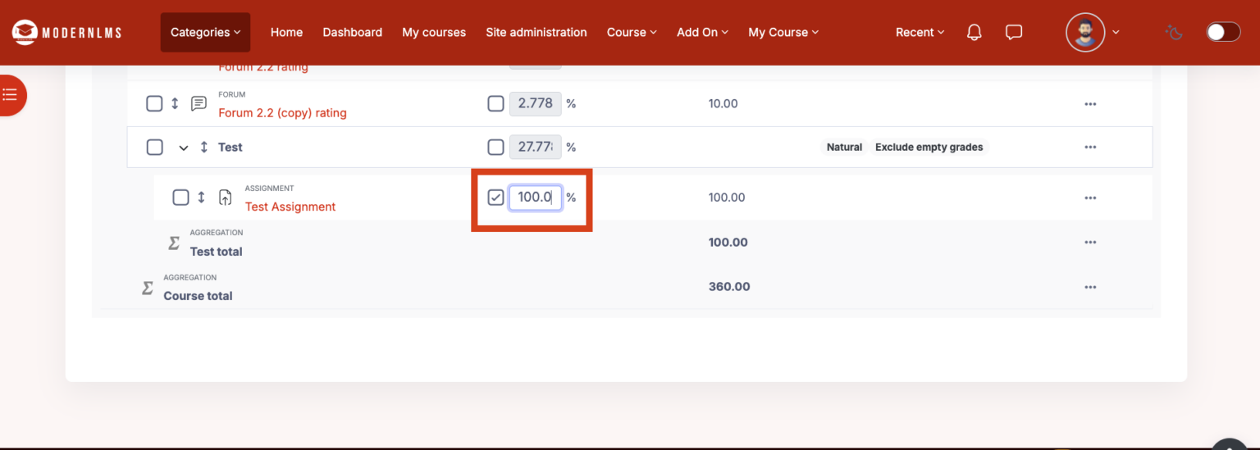Click the 10.00 max grade value
Screen dimensions: 1260x450
coord(724,104)
